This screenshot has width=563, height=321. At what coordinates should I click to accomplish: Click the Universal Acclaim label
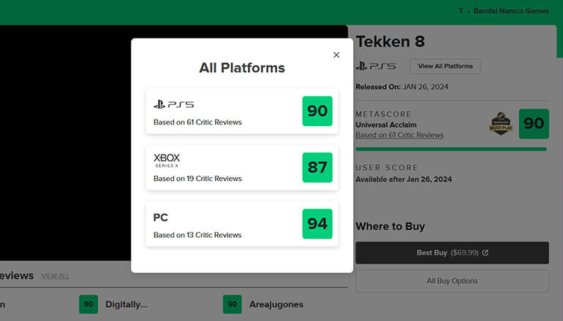[x=386, y=125]
